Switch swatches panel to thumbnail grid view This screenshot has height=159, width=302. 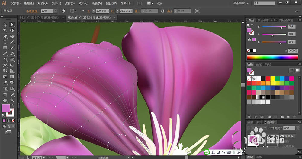[298, 70]
